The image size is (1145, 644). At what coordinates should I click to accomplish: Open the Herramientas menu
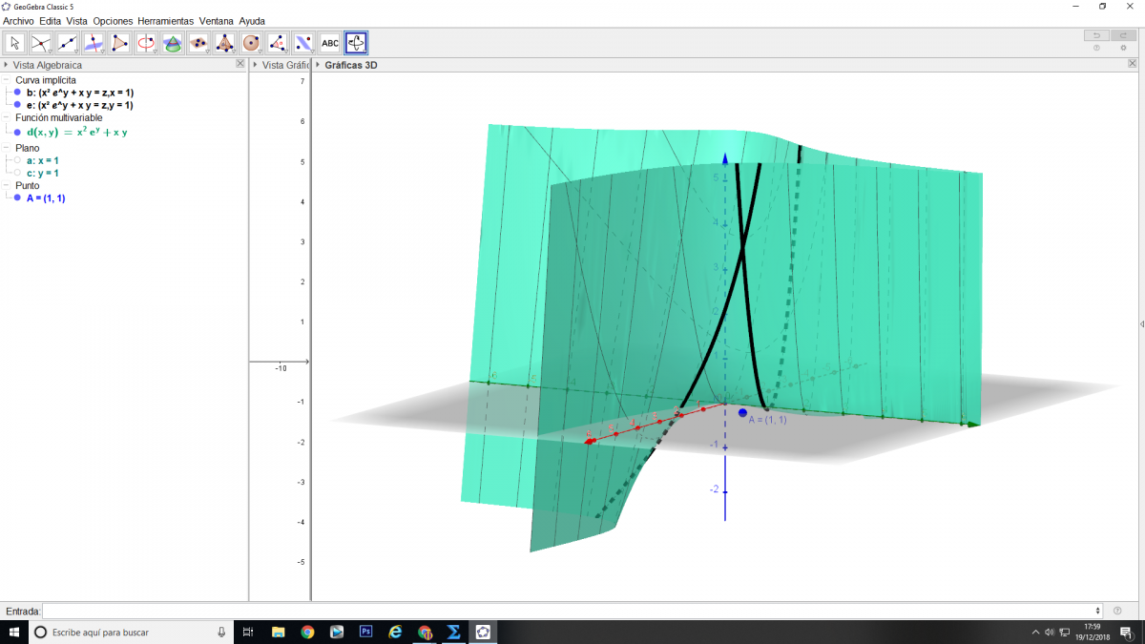(165, 20)
